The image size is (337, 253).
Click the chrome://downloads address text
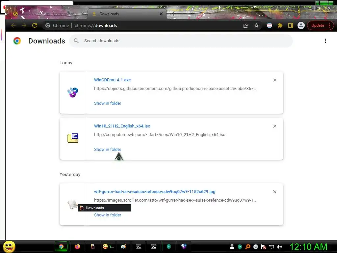tap(96, 25)
